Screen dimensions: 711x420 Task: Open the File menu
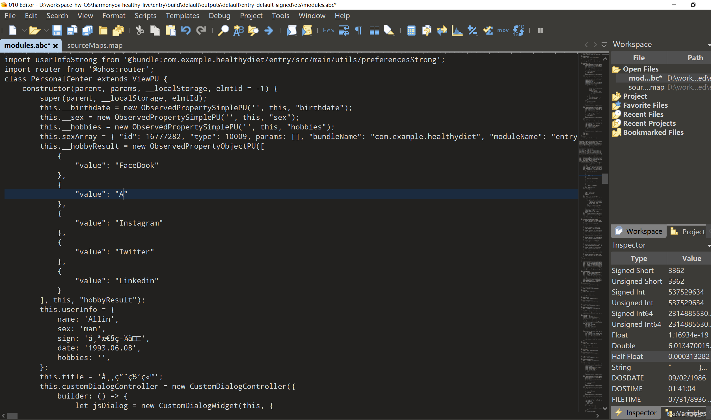coord(10,16)
